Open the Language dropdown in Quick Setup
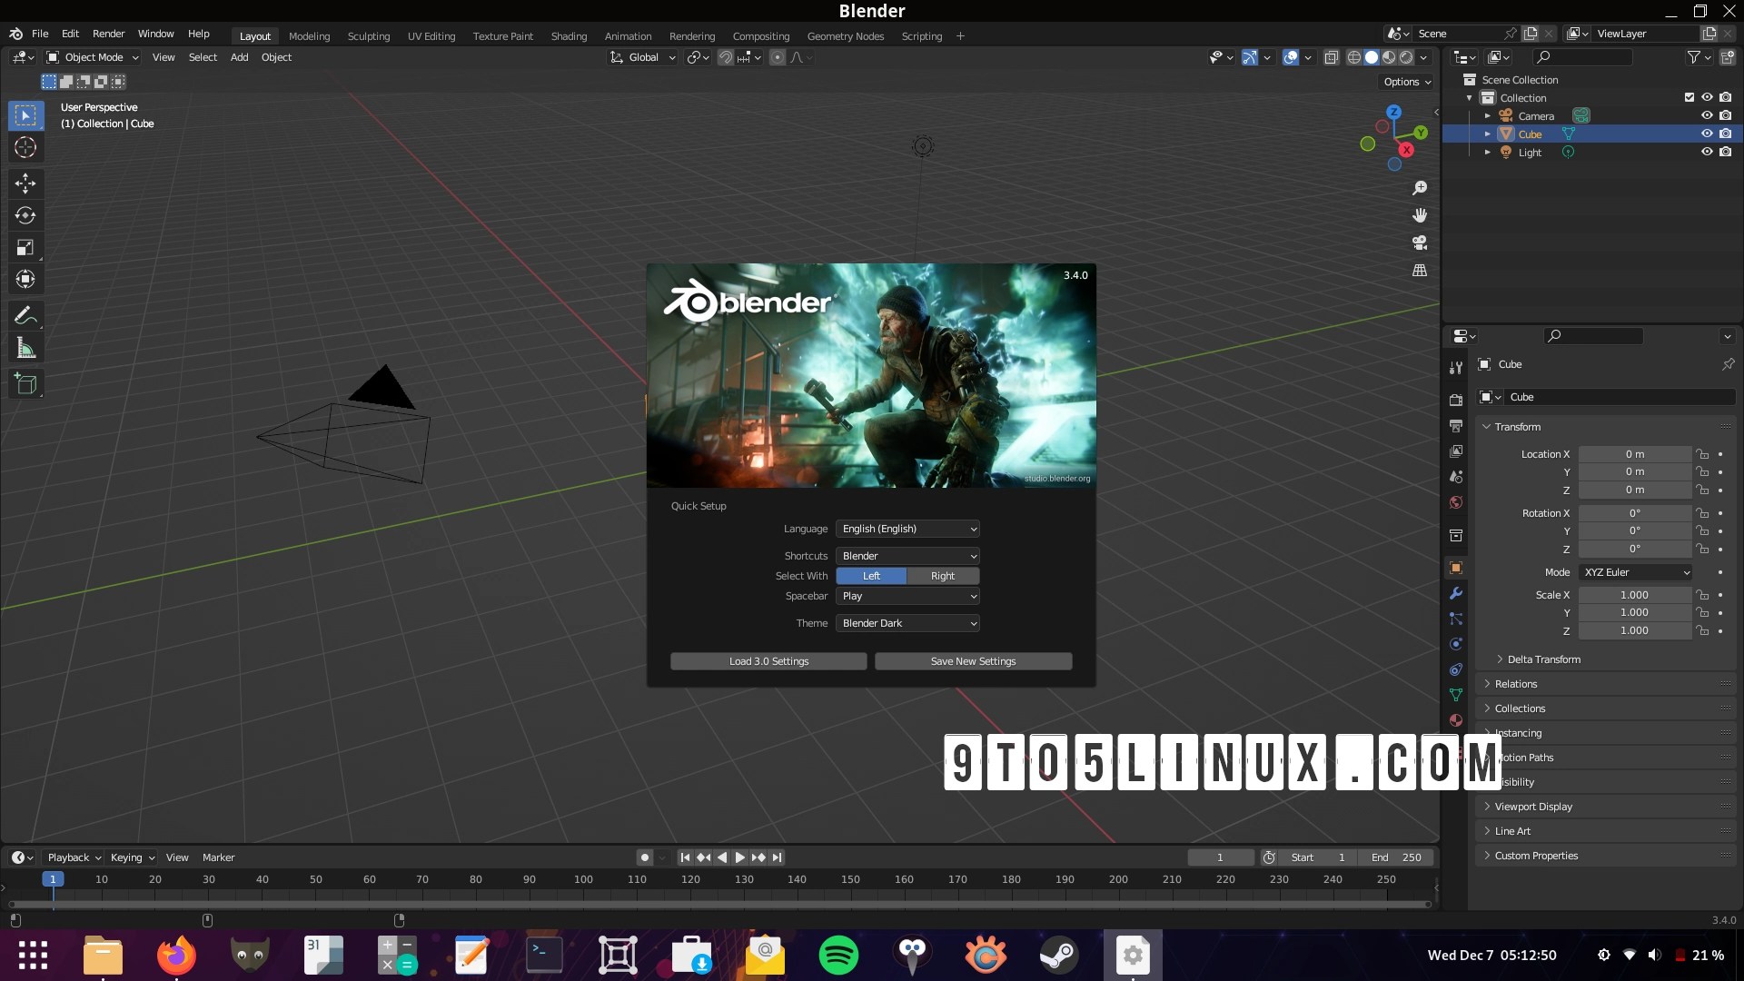Image resolution: width=1744 pixels, height=981 pixels. click(x=907, y=528)
